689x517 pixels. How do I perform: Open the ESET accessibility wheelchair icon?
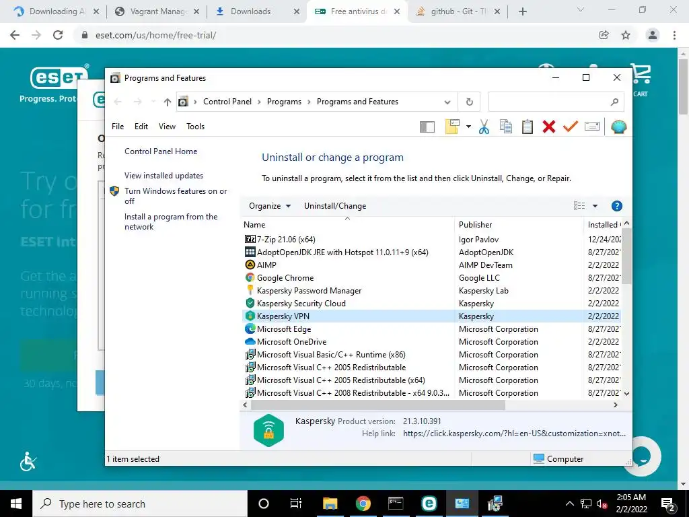tap(28, 461)
